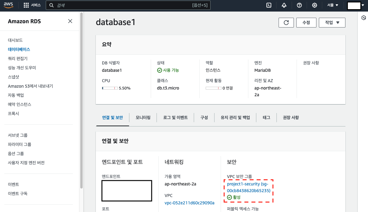Screen dimensions: 368x212
Task: Open 데이터베이스 in sidebar
Action: coord(19,49)
